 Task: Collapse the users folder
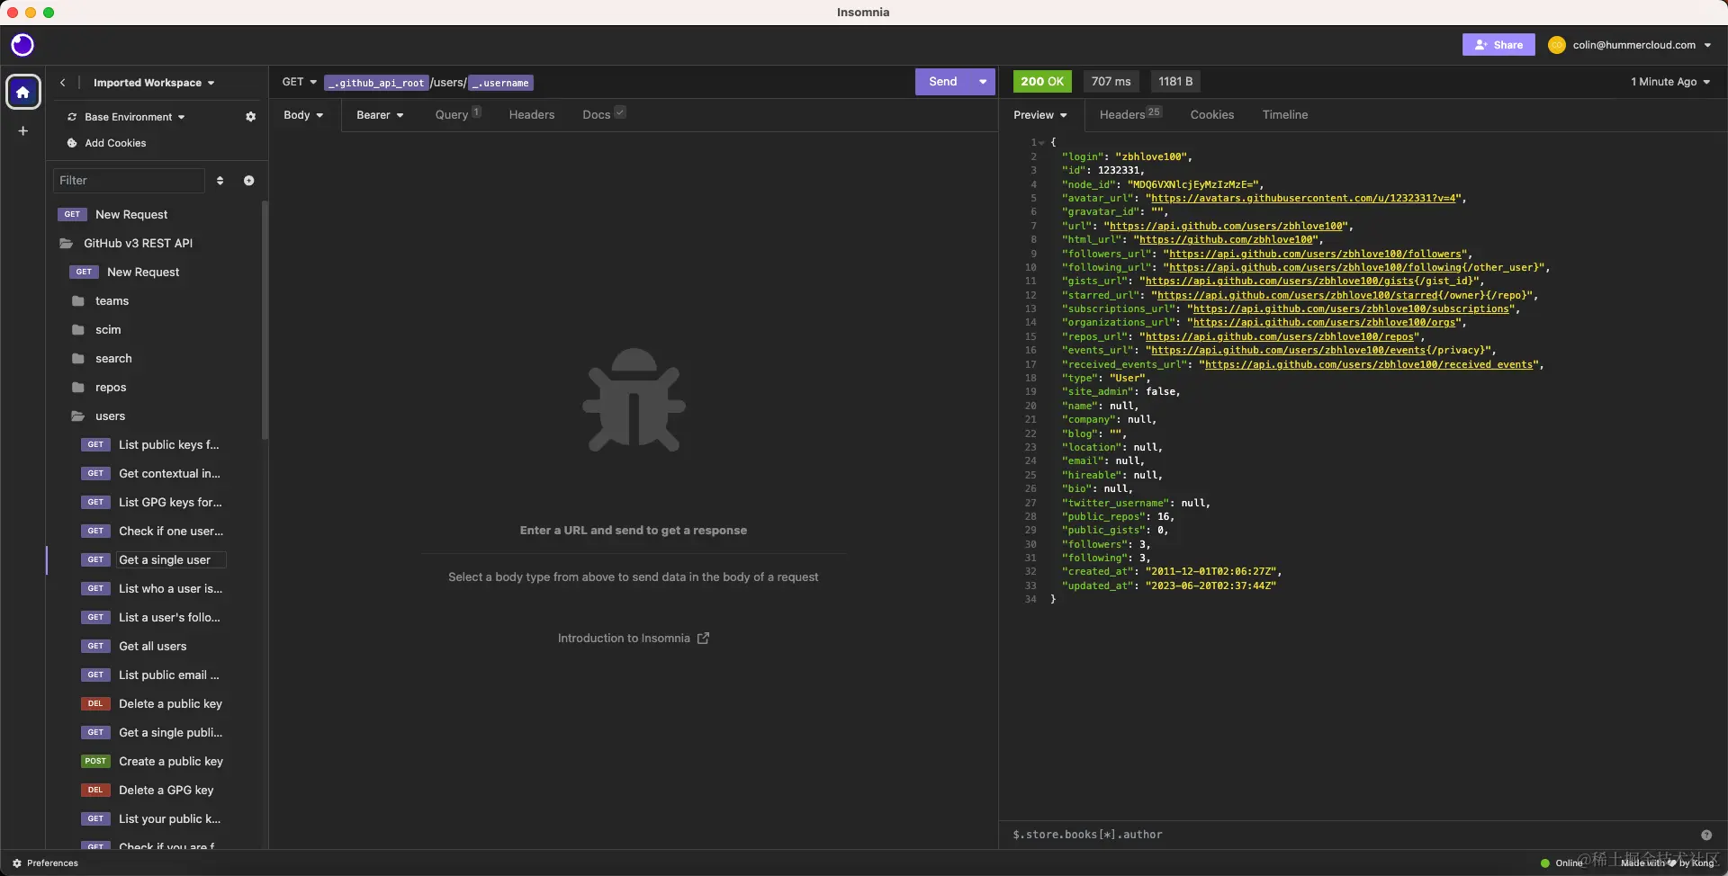[x=78, y=416]
